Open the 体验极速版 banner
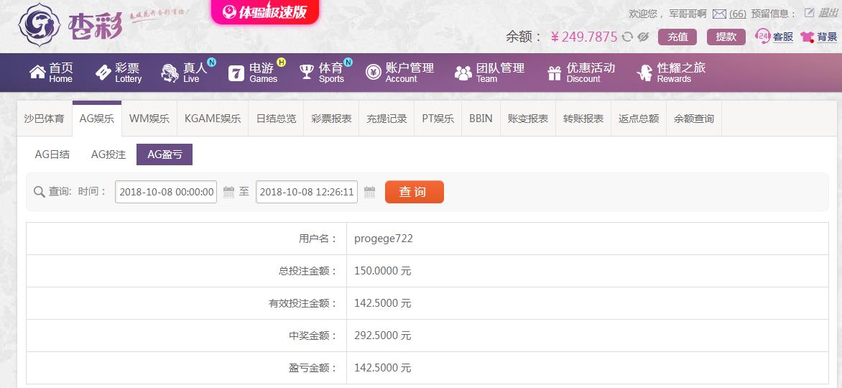 (264, 11)
